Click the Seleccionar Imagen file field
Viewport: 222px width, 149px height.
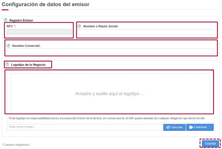click(85, 127)
